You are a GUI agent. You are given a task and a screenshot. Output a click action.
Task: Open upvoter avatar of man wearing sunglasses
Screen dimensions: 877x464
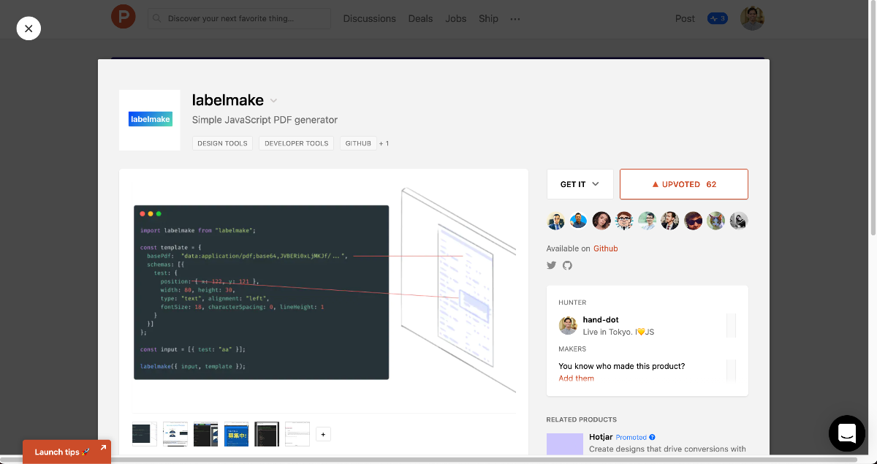pos(693,221)
